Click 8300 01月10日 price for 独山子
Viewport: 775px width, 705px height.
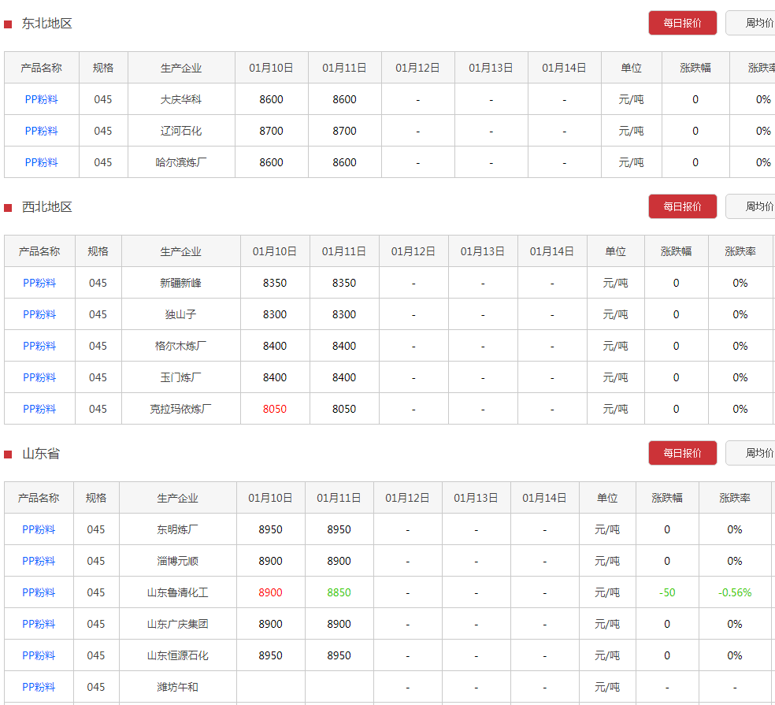(275, 314)
